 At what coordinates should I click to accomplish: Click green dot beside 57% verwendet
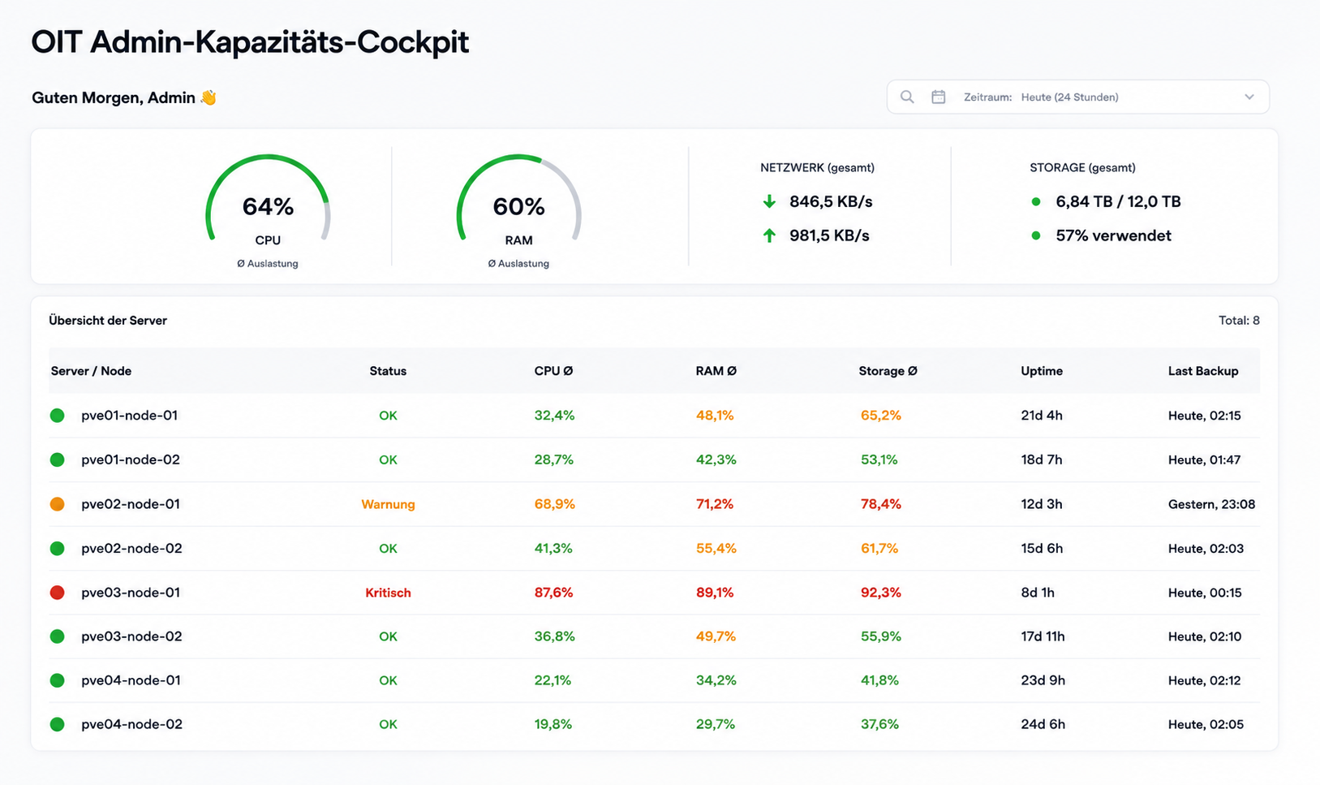[x=1036, y=235]
